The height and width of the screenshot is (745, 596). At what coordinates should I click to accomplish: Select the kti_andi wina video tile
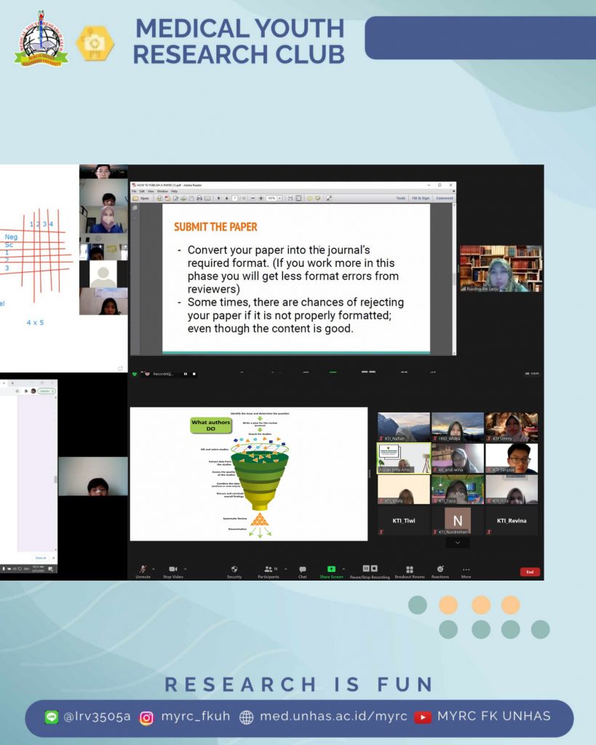click(x=457, y=458)
